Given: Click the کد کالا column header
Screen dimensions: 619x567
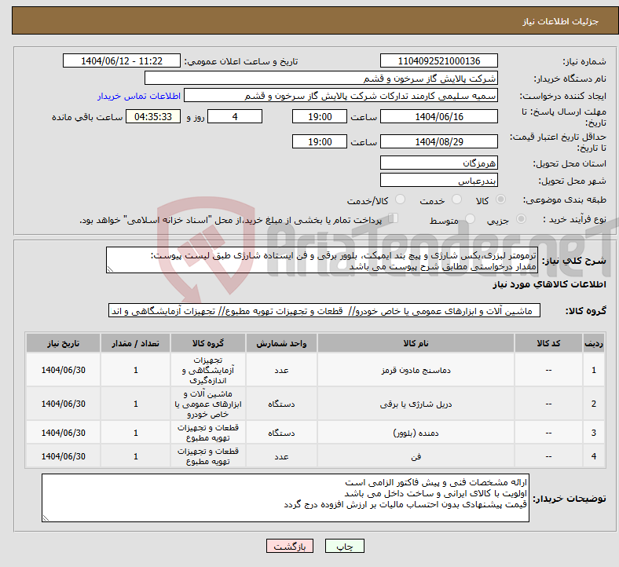Looking at the screenshot, I should click(x=548, y=343).
